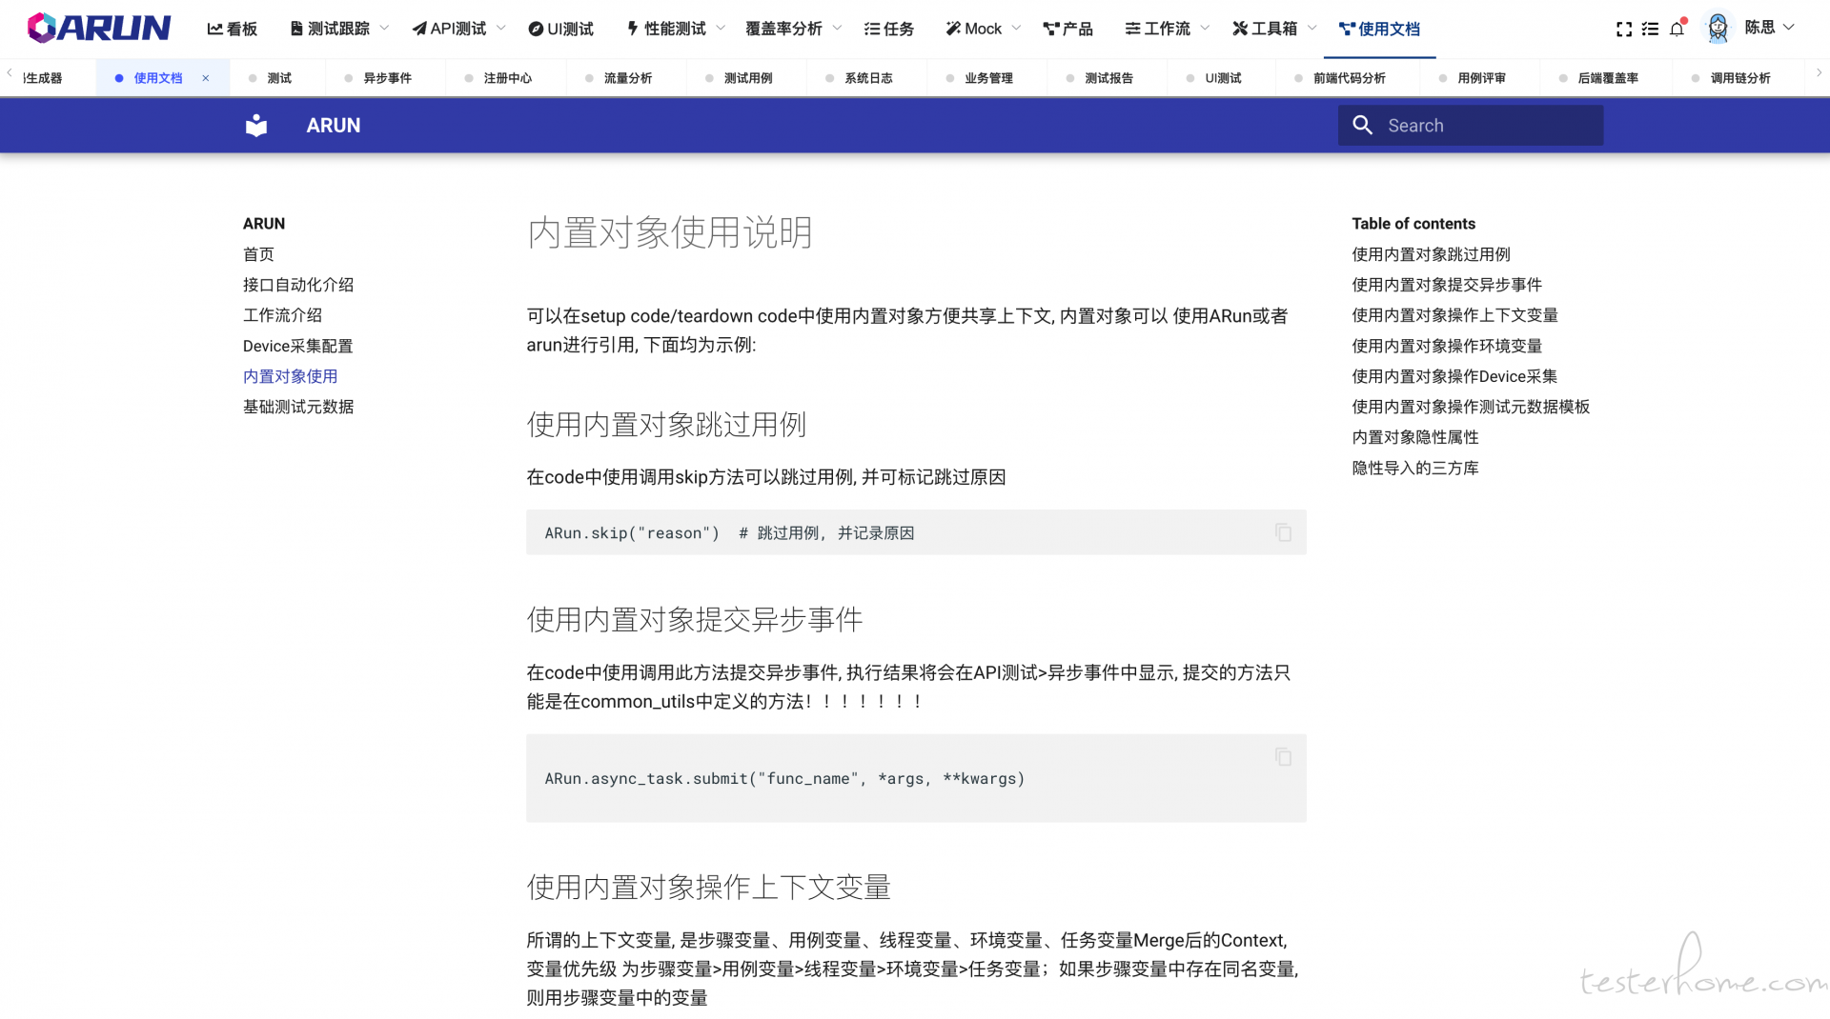This screenshot has width=1830, height=1019.
Task: Open 接口自动化介绍 in the sidebar
Action: [298, 285]
